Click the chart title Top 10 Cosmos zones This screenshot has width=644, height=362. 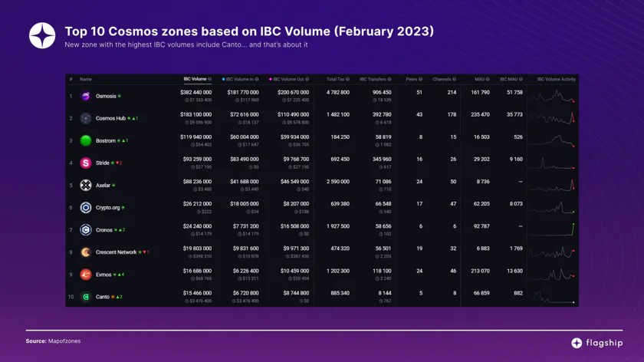click(x=249, y=31)
